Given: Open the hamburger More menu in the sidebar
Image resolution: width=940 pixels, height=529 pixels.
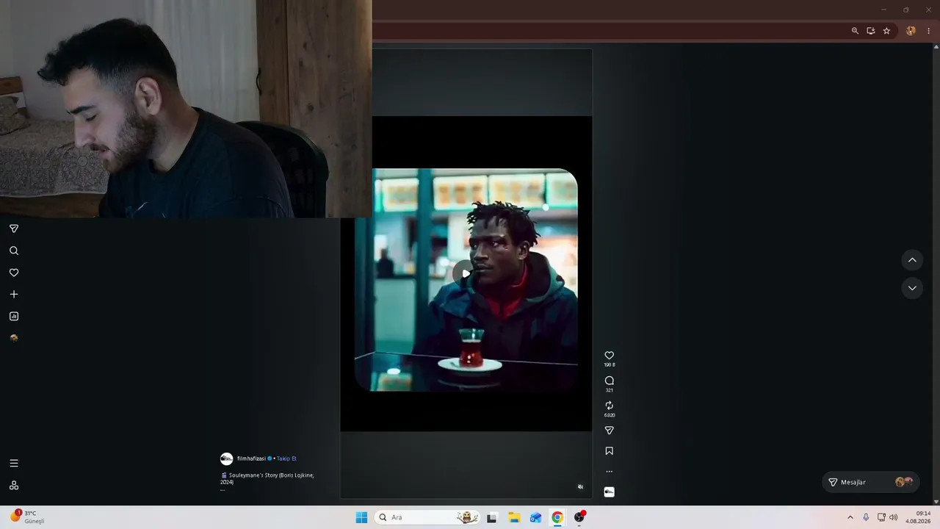Looking at the screenshot, I should [14, 464].
